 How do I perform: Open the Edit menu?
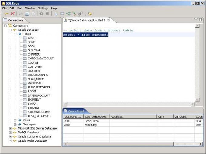[12, 8]
